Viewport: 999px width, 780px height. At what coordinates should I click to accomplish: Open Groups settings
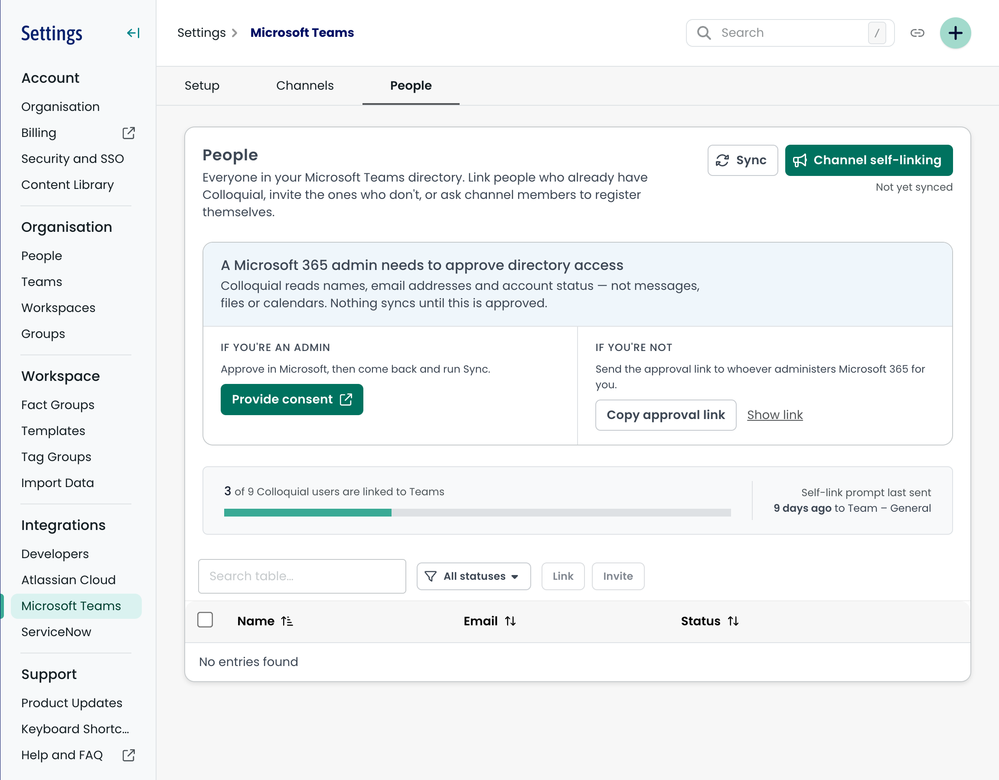pos(43,334)
